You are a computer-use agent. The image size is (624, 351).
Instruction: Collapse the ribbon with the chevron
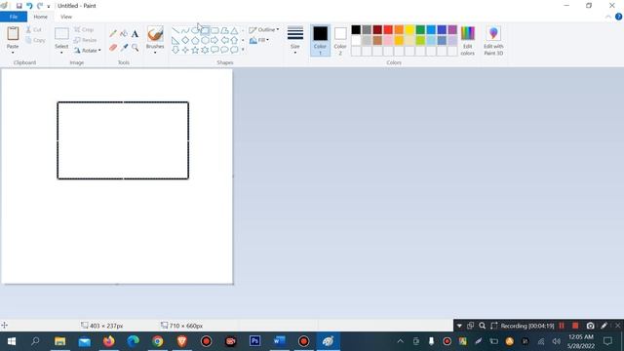pos(608,17)
